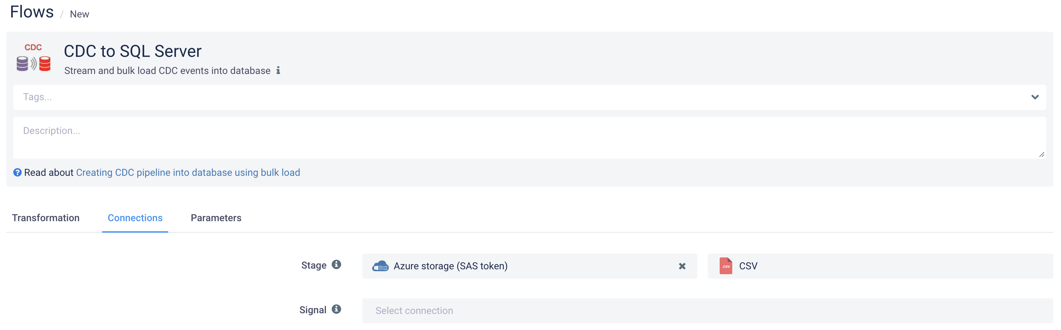Click the Stage info icon

coord(336,265)
